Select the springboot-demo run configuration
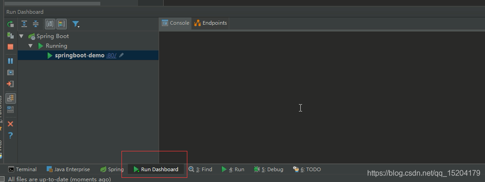 tap(79, 55)
